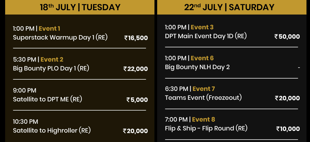Open Superstack Warmup Day 1 (RE) entry
This screenshot has width=310, height=142.
(60, 37)
